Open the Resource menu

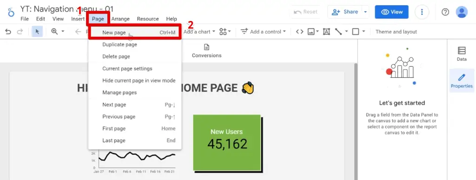[148, 19]
